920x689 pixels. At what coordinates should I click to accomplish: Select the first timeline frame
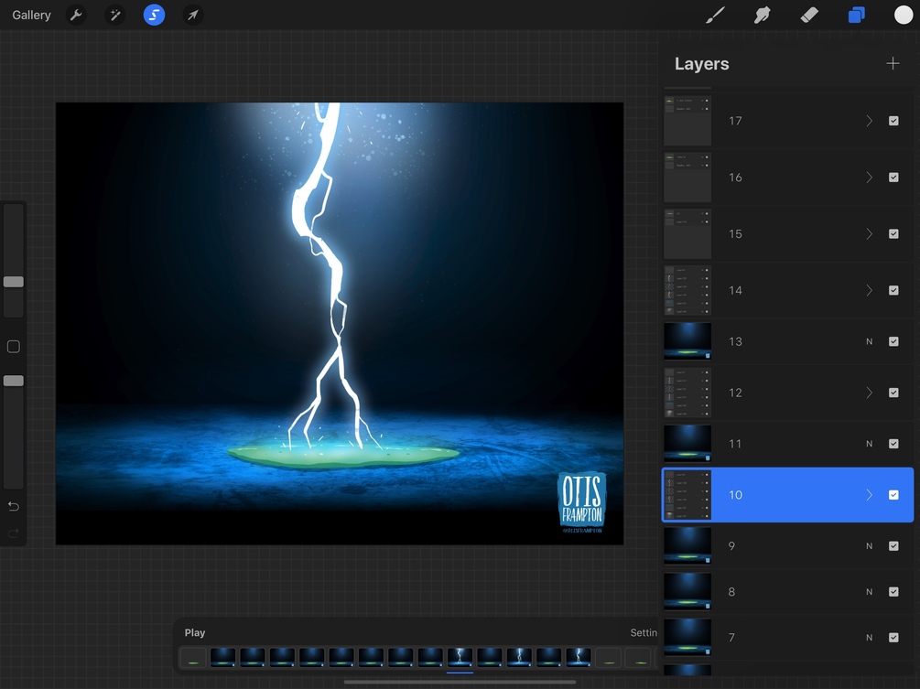tap(193, 657)
